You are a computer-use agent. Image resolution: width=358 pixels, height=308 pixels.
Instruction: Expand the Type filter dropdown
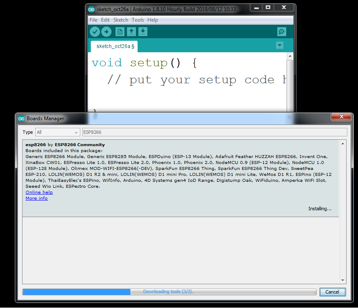[x=58, y=132]
